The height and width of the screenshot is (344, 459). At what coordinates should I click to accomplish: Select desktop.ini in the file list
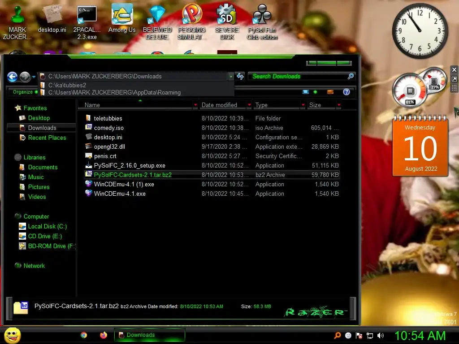[212, 137]
